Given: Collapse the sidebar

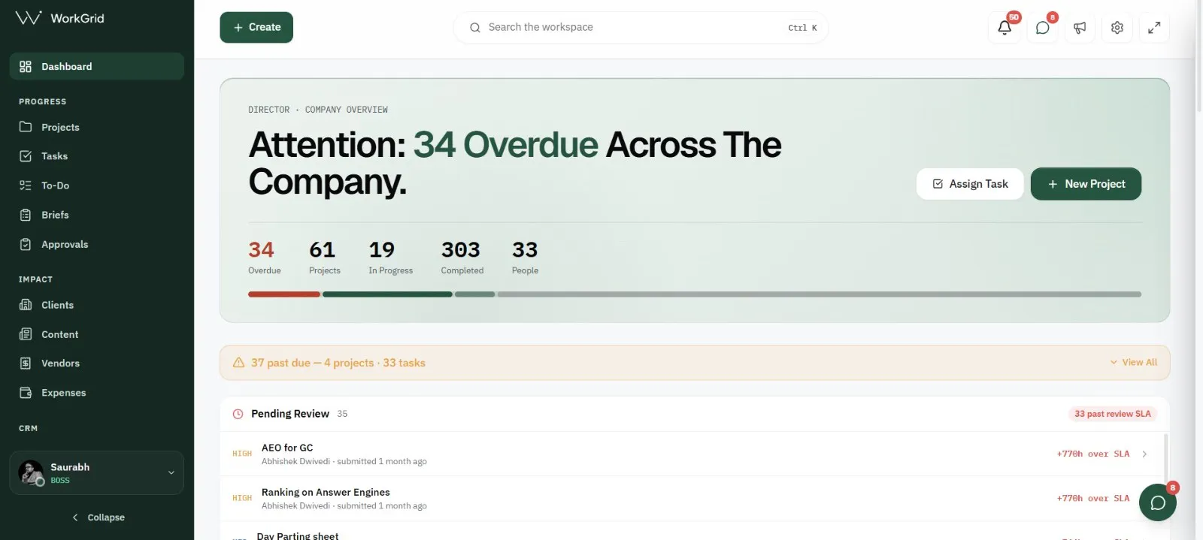Looking at the screenshot, I should [x=98, y=517].
